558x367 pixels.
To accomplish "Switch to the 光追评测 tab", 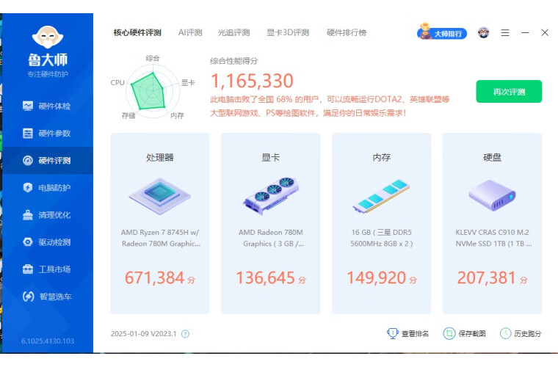I will 233,33.
